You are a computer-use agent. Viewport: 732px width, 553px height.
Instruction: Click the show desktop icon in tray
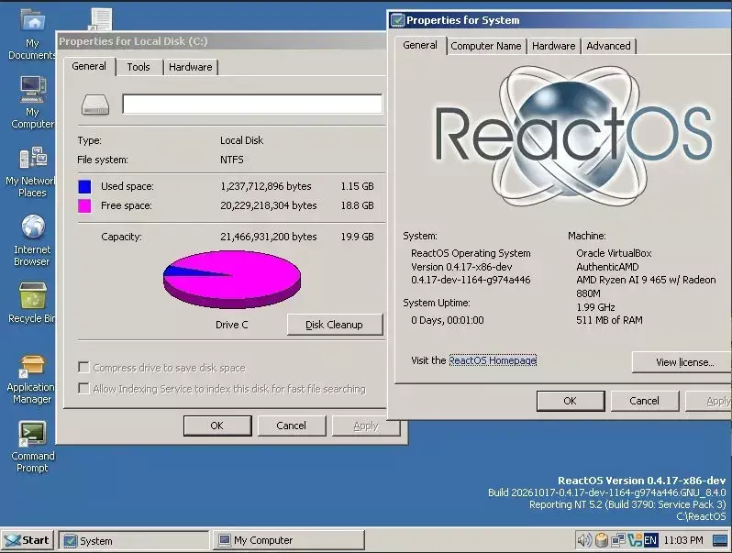(x=720, y=540)
